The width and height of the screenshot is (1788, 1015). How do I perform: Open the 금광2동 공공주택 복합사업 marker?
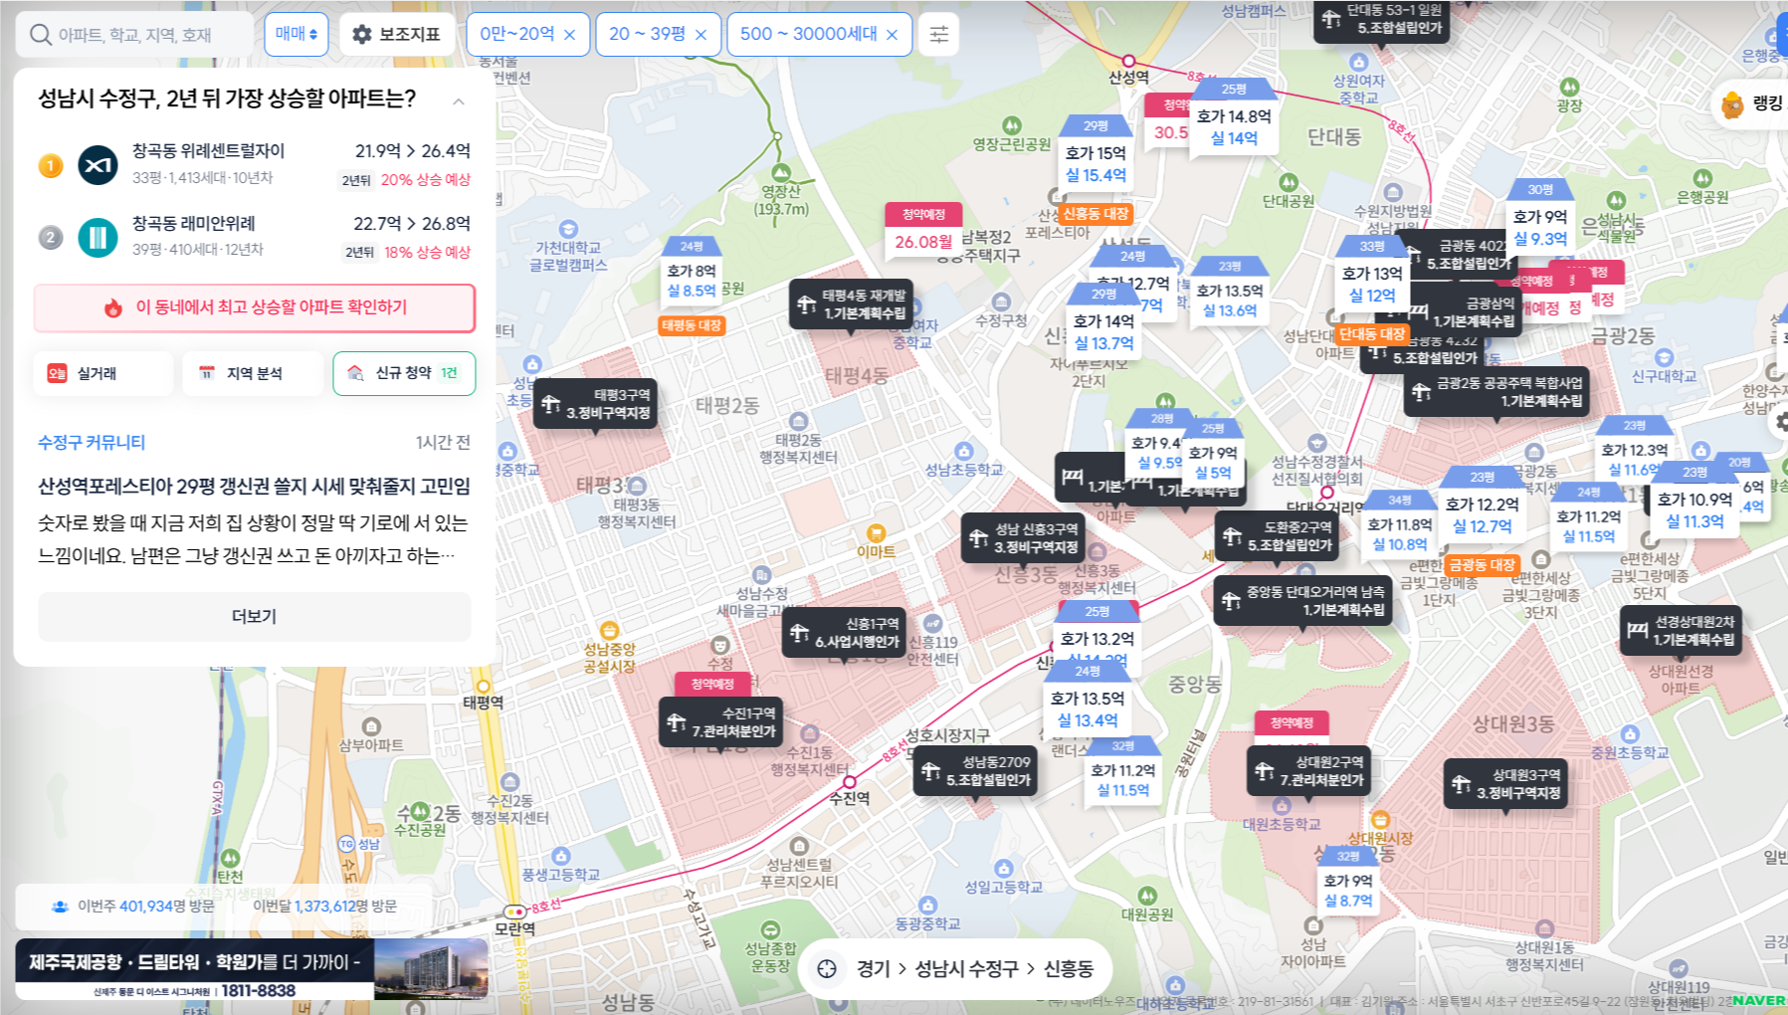(x=1496, y=392)
